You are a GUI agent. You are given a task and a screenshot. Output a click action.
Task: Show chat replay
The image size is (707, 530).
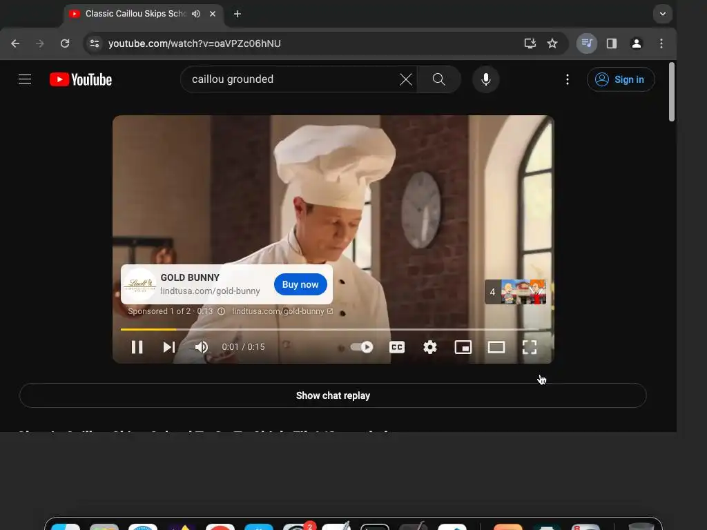pos(333,395)
